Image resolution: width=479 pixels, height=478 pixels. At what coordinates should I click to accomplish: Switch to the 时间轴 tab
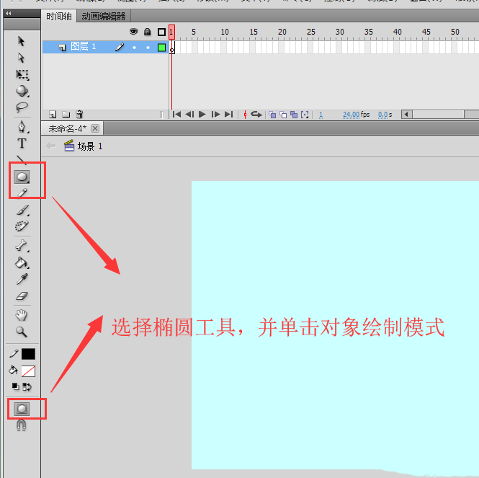coord(59,16)
